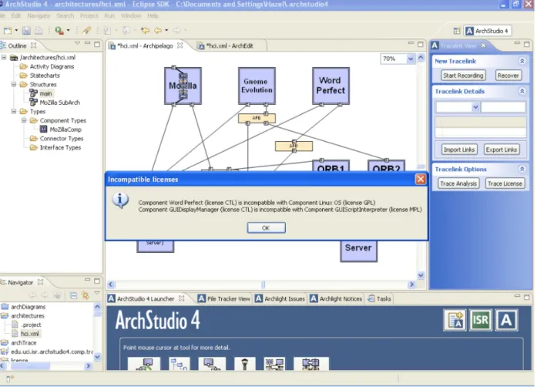Image resolution: width=537 pixels, height=387 pixels.
Task: Click the Run external tools icon
Action: (x=59, y=31)
